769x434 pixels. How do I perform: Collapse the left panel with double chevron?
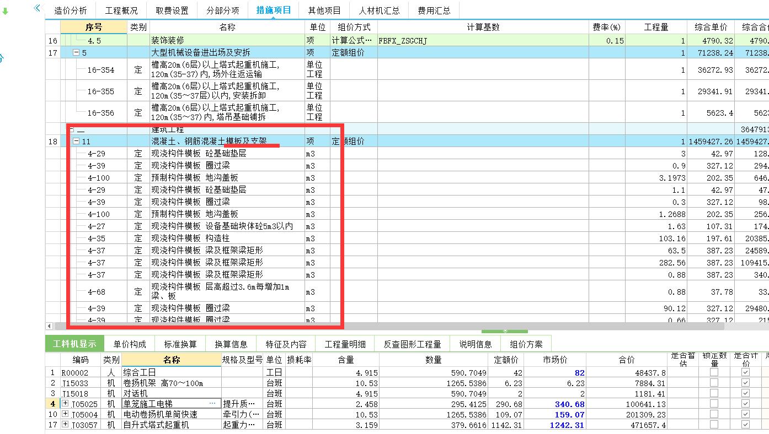37,8
